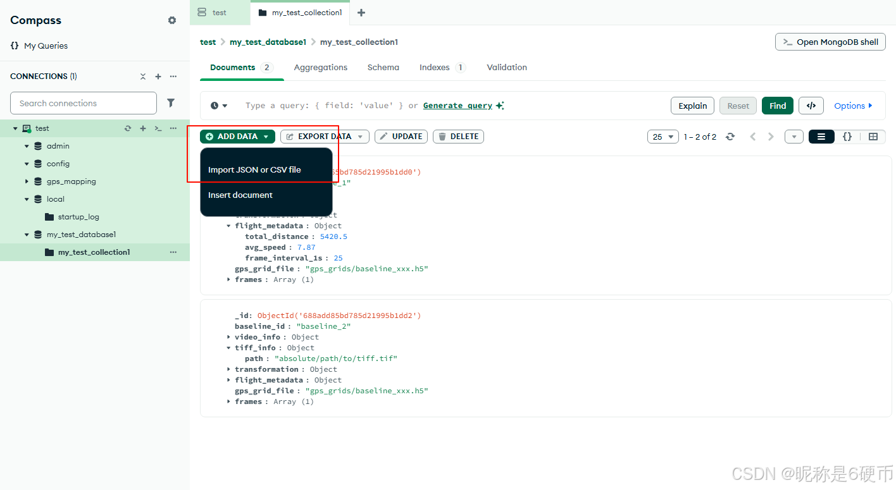Open Compass settings gear icon
Viewport: 896px width, 490px height.
[x=172, y=20]
